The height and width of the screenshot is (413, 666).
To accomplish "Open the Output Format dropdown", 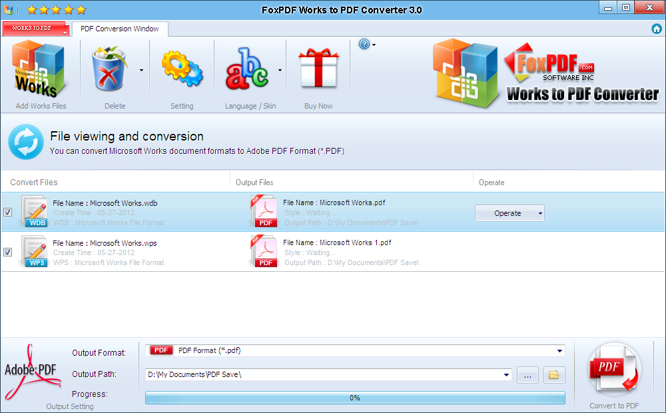I will (559, 350).
